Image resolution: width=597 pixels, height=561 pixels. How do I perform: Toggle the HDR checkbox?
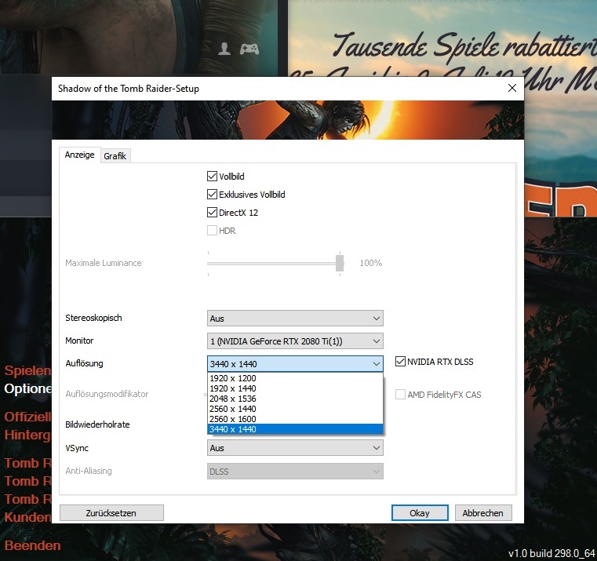pyautogui.click(x=212, y=231)
